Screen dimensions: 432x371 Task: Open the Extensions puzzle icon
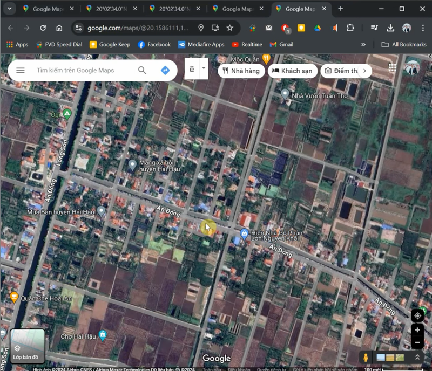(x=350, y=28)
